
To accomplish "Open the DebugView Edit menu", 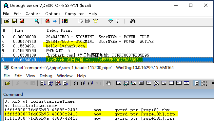I will tap(17, 14).
